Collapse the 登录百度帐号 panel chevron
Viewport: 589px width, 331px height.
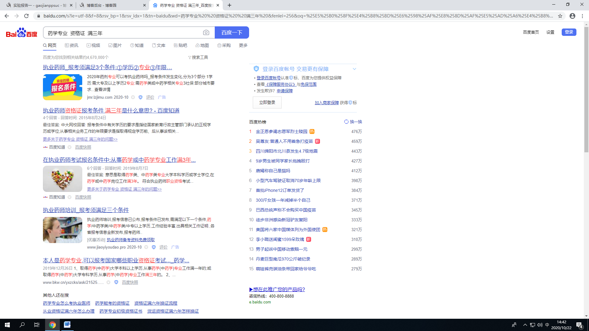[x=354, y=69]
